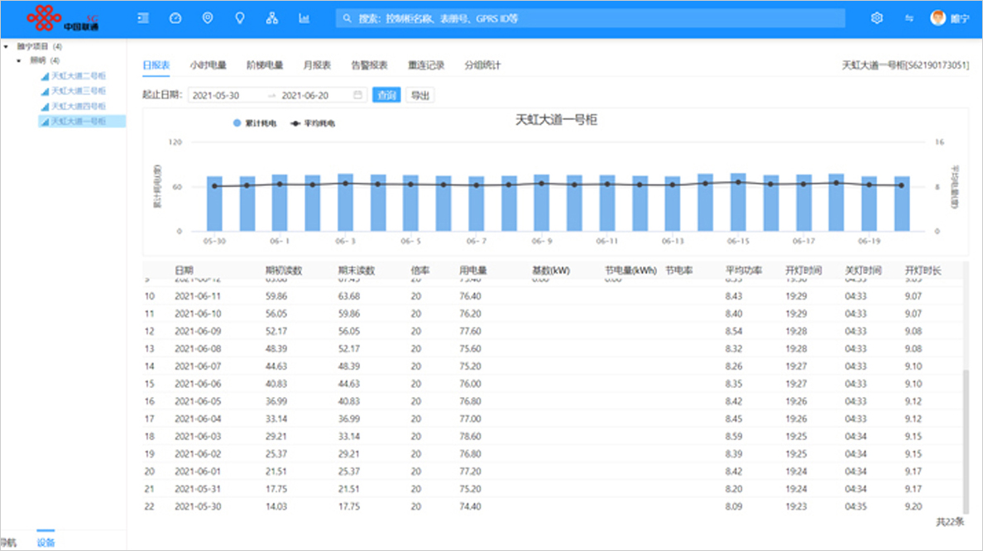Click the 导出 export button
983x551 pixels.
420,95
